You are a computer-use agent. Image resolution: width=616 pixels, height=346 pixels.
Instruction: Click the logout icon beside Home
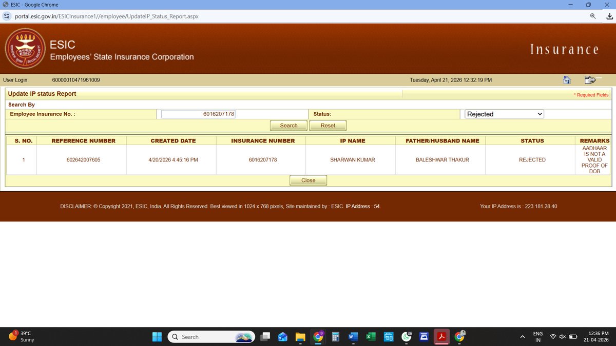pos(589,80)
